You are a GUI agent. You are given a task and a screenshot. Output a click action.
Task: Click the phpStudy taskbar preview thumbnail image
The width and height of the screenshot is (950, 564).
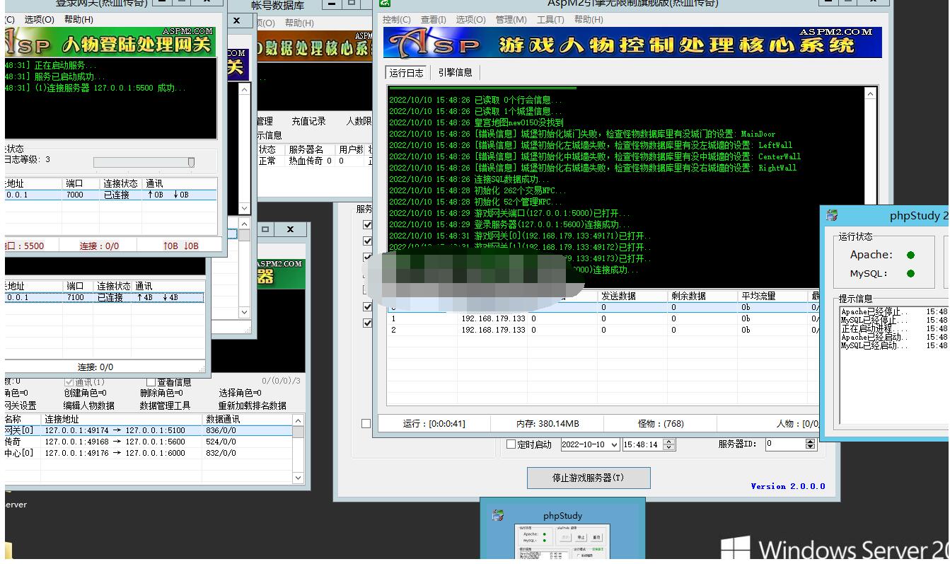pyautogui.click(x=562, y=542)
